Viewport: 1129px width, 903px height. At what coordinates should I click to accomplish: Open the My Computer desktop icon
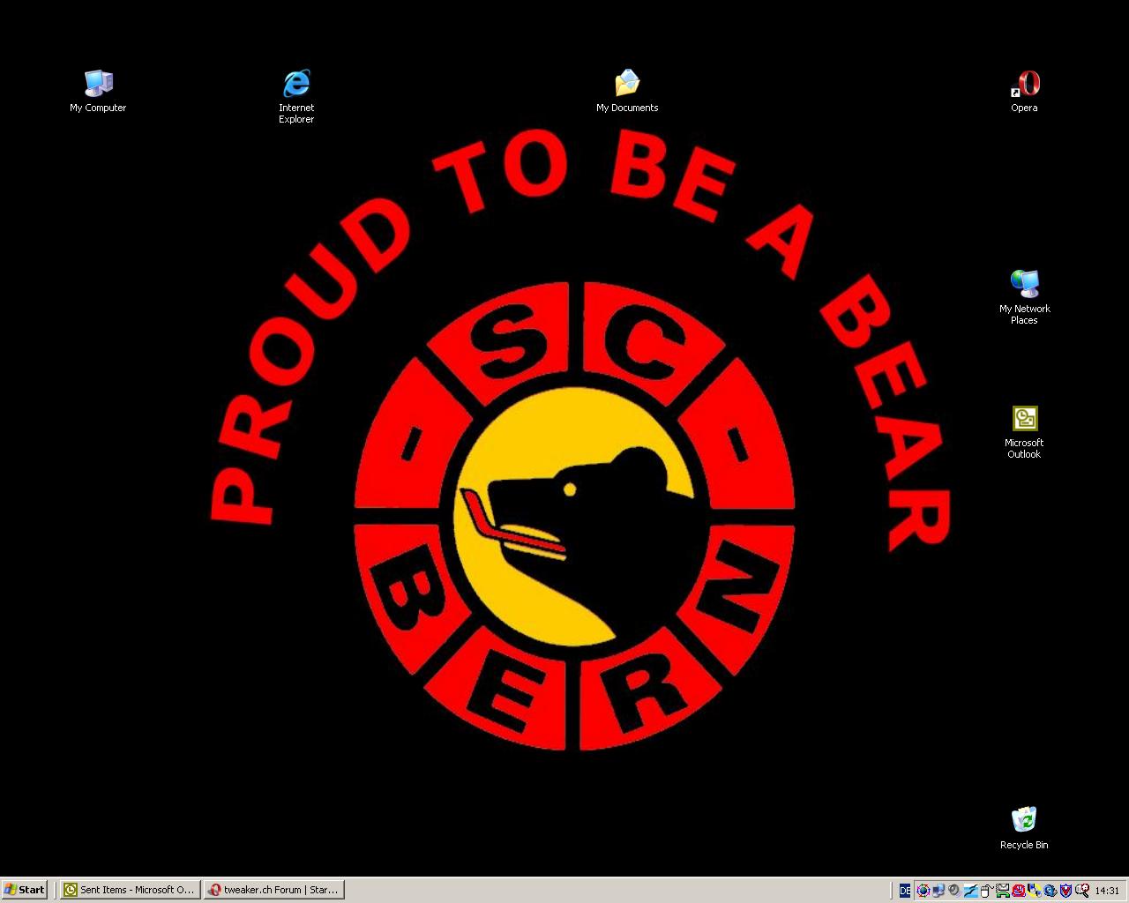(x=98, y=85)
